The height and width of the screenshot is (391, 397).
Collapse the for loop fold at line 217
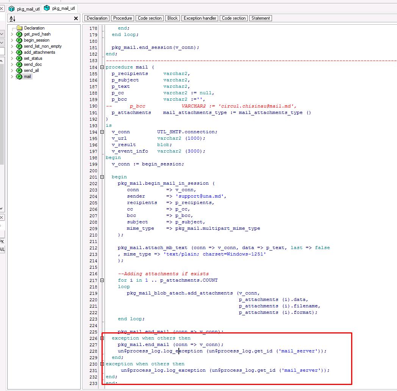coord(102,280)
